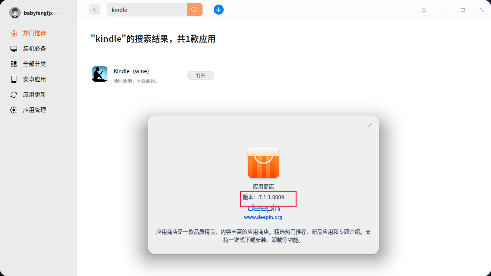Viewport: 491px width, 276px height.
Task: Click the monitor icon beside 装机必备
Action: 14,49
